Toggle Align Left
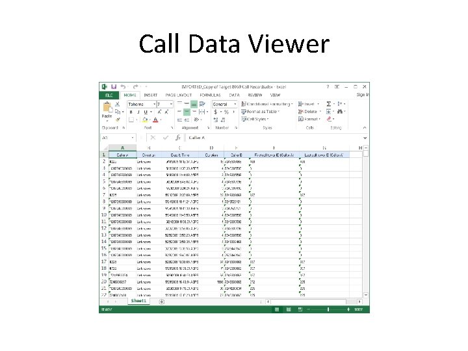The image size is (468, 351). coord(179,112)
